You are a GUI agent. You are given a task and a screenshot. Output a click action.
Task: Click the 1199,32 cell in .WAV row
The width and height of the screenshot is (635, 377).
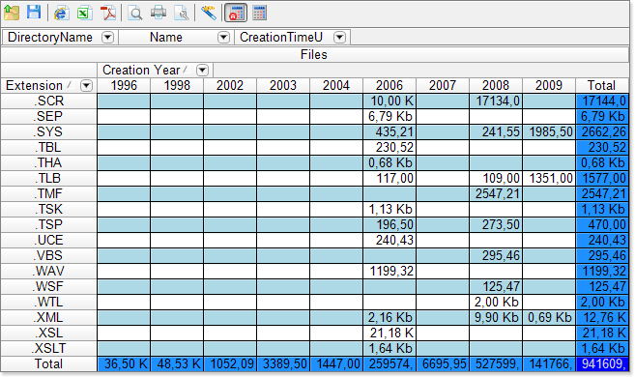tap(390, 271)
